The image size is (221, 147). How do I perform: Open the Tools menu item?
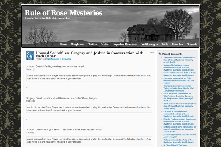(x=165, y=44)
